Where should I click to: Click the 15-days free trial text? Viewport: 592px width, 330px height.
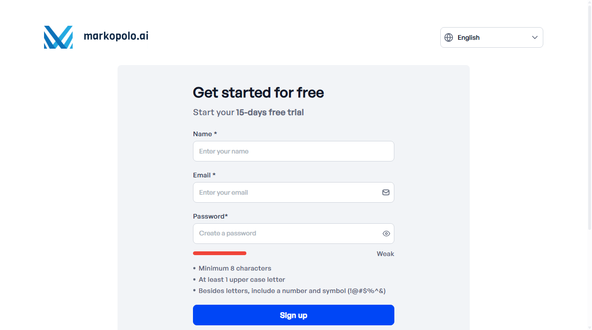coord(270,112)
